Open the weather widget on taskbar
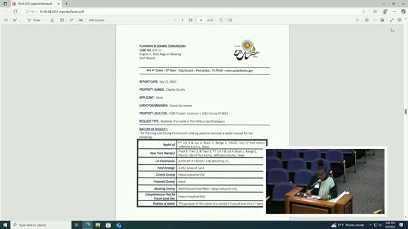 347,225
